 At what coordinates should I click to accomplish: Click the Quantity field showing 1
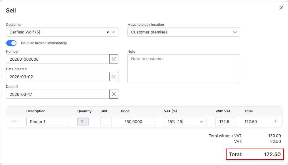pos(83,122)
